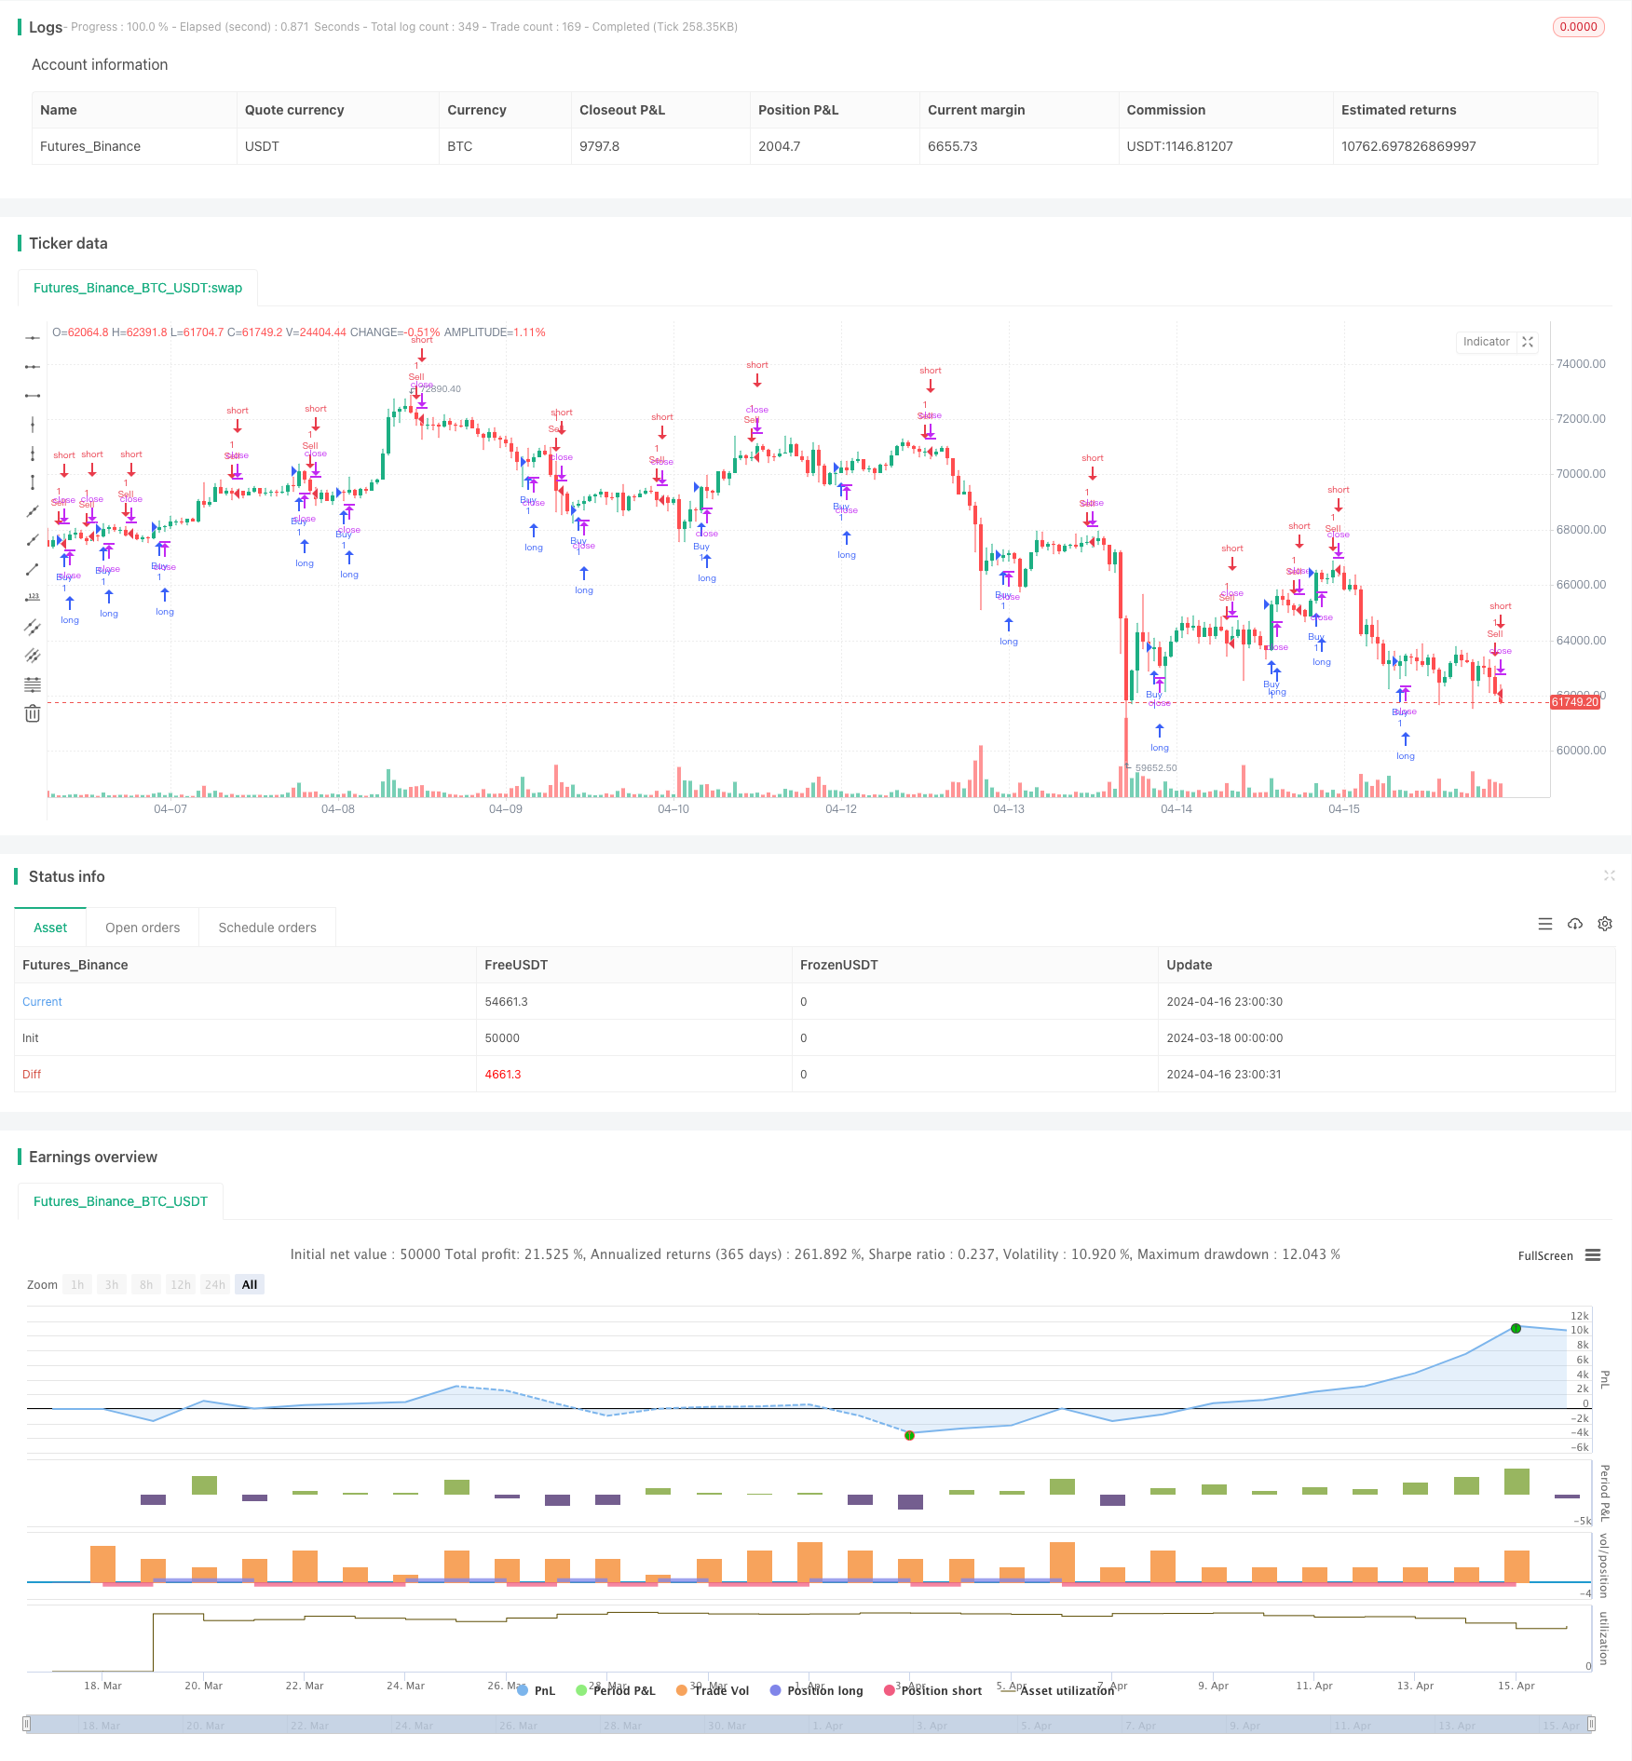Toggle the PnL series in the legend
Screen dimensions: 1632x1761
536,1690
